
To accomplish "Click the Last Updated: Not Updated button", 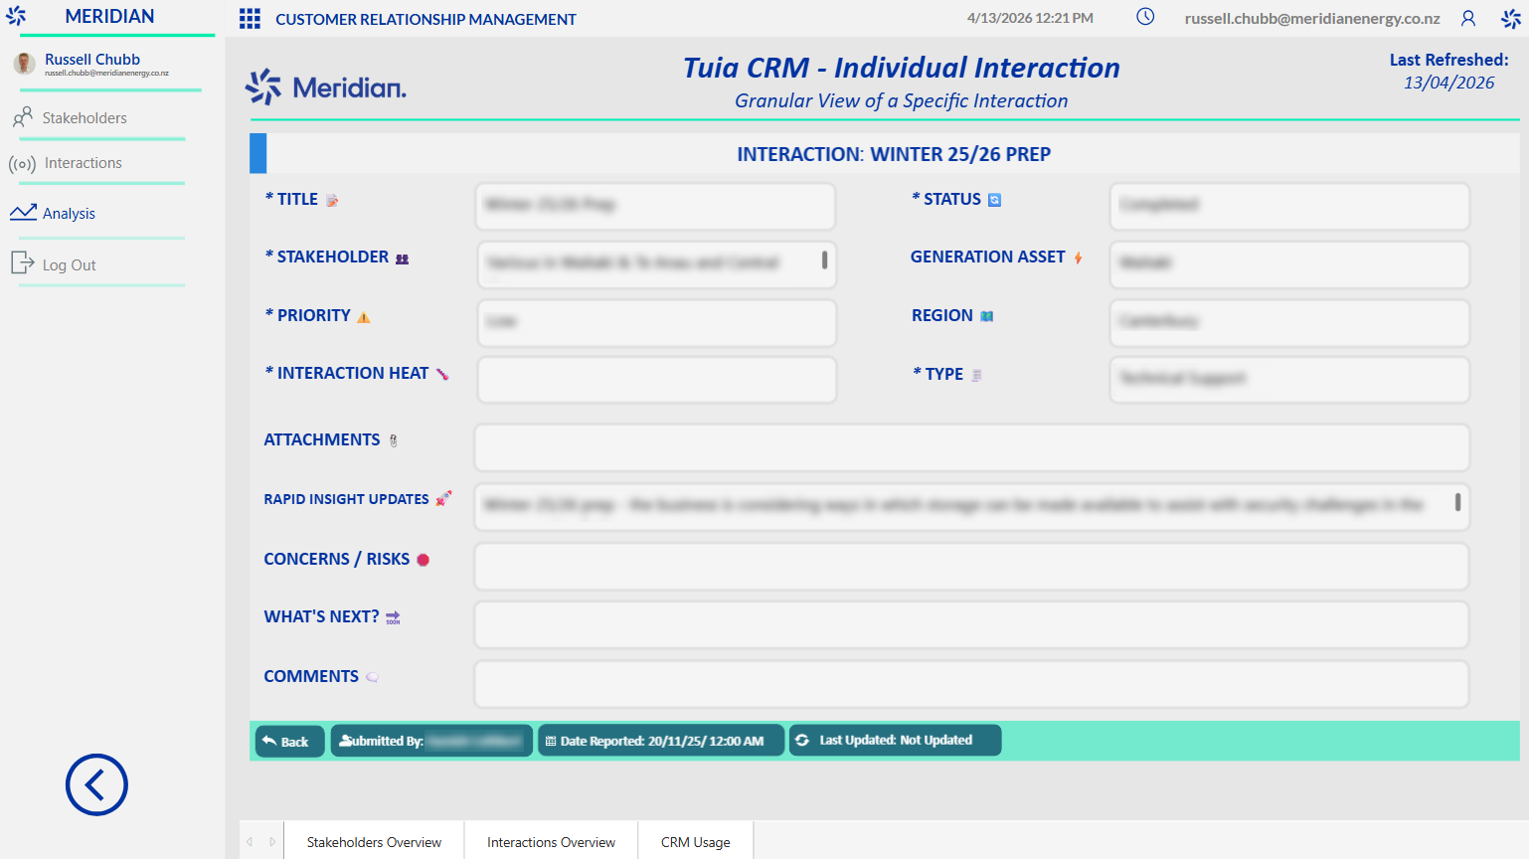I will coord(895,741).
